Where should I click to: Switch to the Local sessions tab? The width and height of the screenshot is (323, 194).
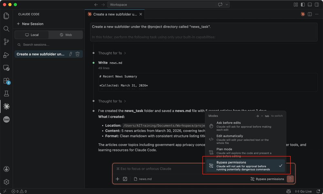click(x=32, y=35)
